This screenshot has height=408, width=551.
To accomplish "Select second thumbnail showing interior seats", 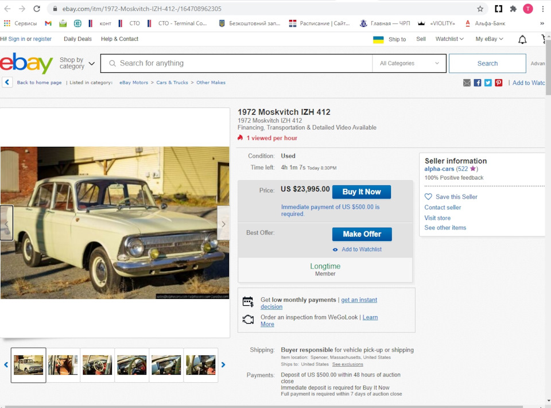I will click(x=63, y=365).
